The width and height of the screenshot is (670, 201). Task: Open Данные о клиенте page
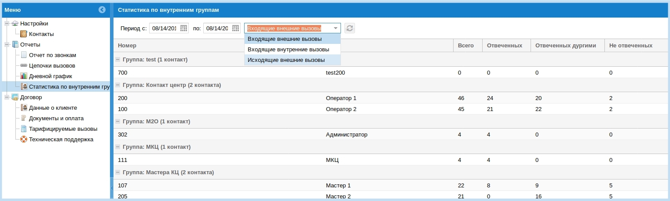click(x=53, y=108)
